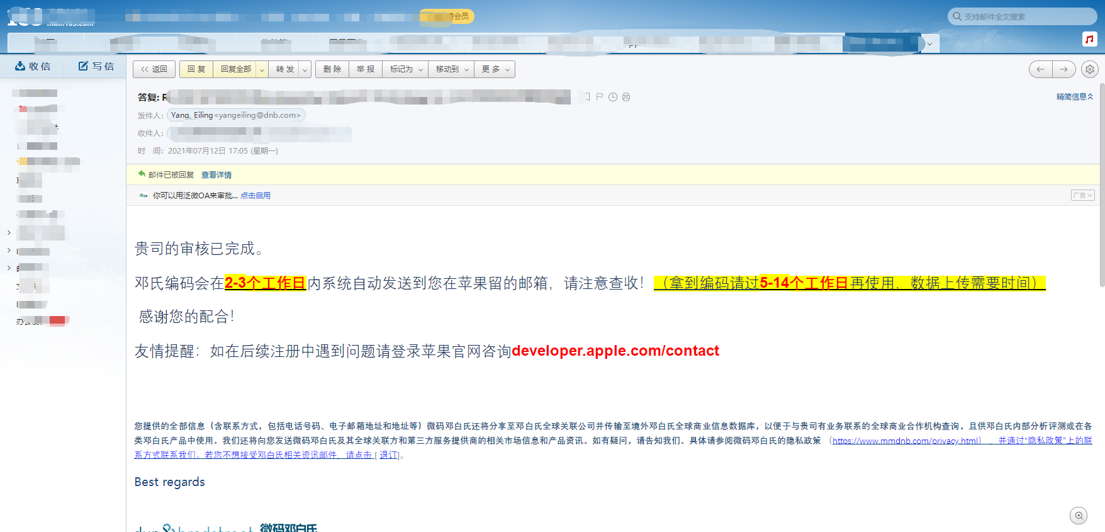Click 回复全部 to reply all
Viewport: 1105px width, 532px height.
click(236, 69)
